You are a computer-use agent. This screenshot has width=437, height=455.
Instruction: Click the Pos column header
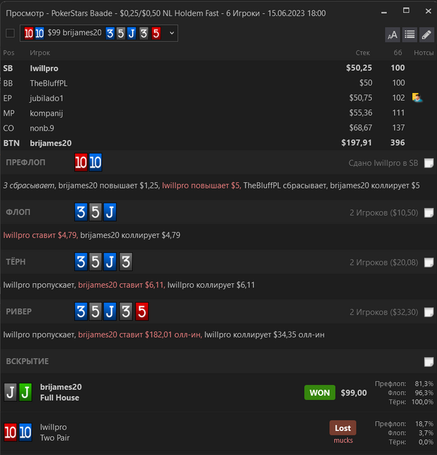click(8, 53)
